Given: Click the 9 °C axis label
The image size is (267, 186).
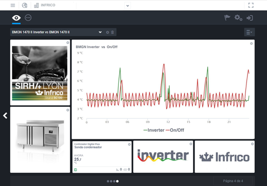Looking at the screenshot, I should pyautogui.click(x=80, y=53).
